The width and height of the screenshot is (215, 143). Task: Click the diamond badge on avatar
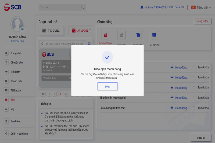(x=22, y=29)
